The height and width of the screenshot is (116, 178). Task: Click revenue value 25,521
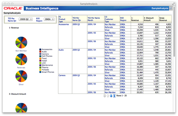click(140, 92)
